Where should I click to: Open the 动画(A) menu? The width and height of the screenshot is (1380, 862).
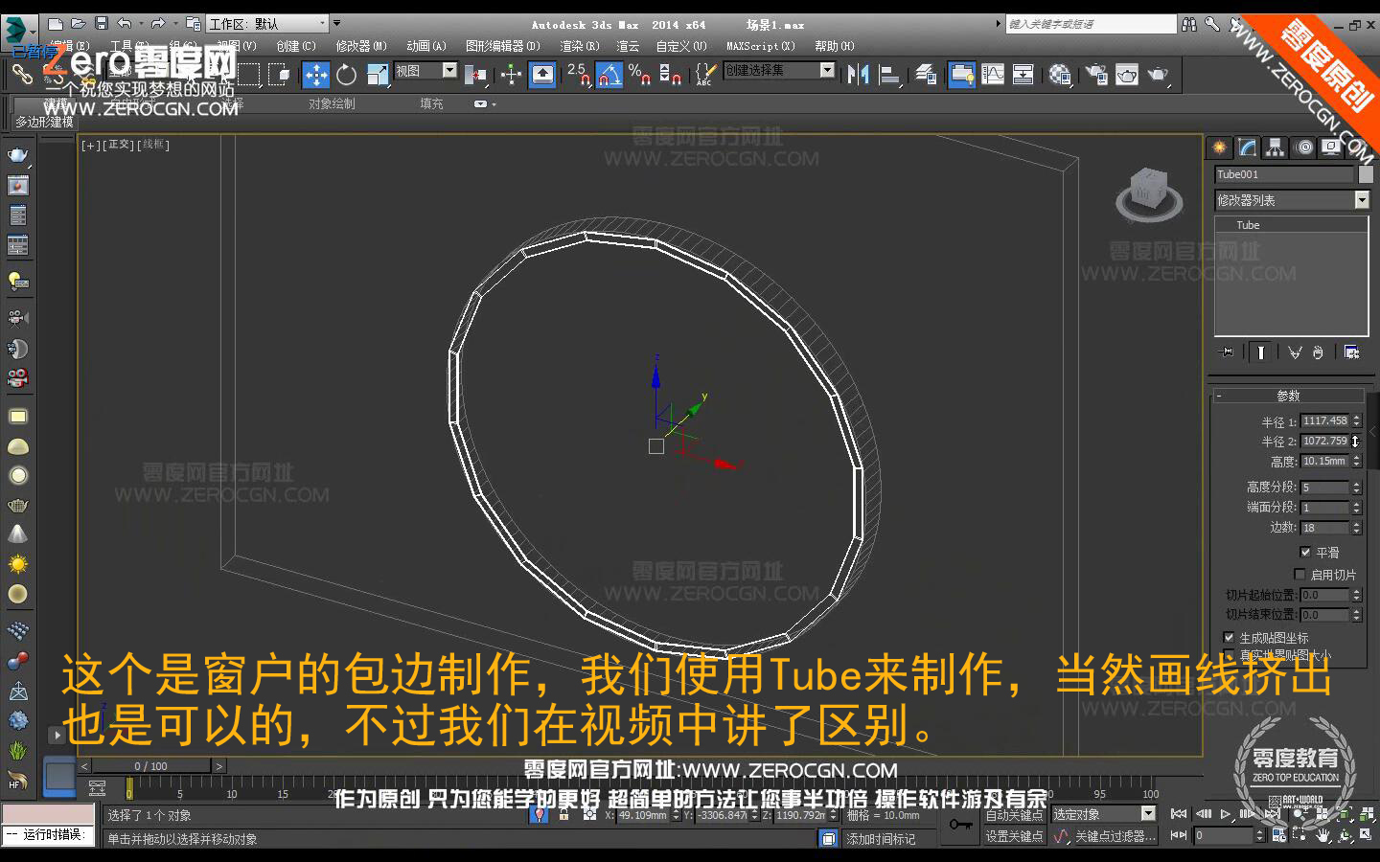426,46
